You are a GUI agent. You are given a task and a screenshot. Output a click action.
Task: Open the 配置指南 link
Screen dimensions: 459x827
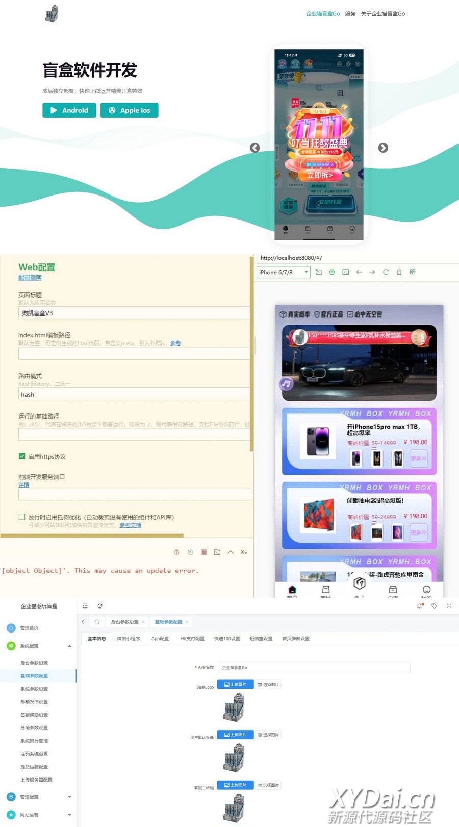click(30, 278)
